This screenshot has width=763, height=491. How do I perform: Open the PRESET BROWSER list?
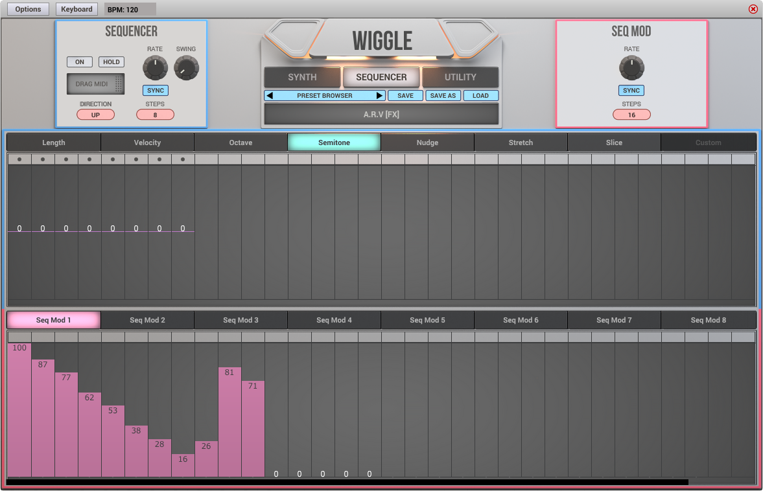pos(325,96)
